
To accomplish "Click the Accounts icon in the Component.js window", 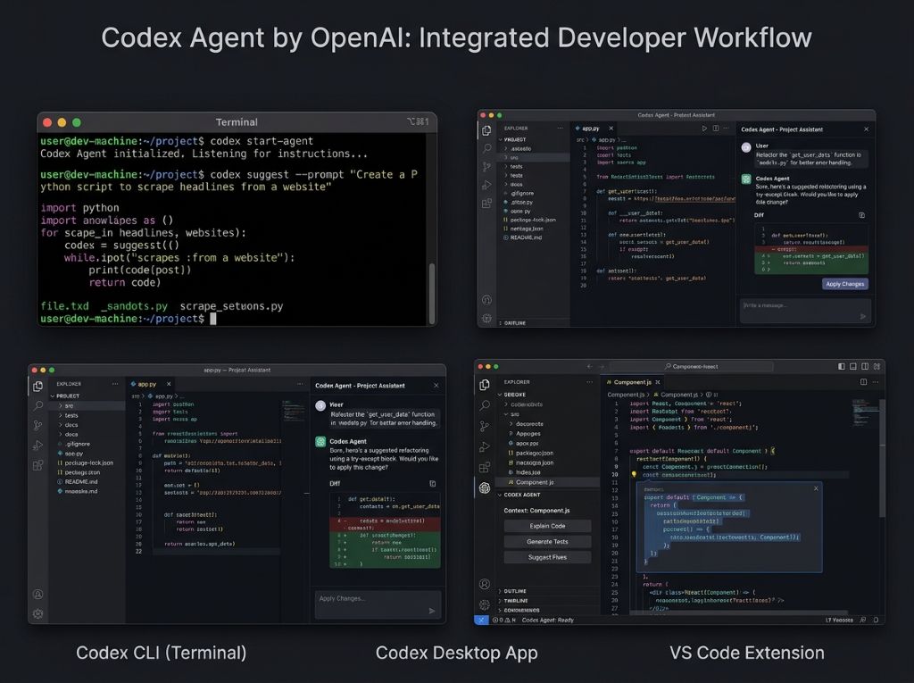I will tap(485, 584).
